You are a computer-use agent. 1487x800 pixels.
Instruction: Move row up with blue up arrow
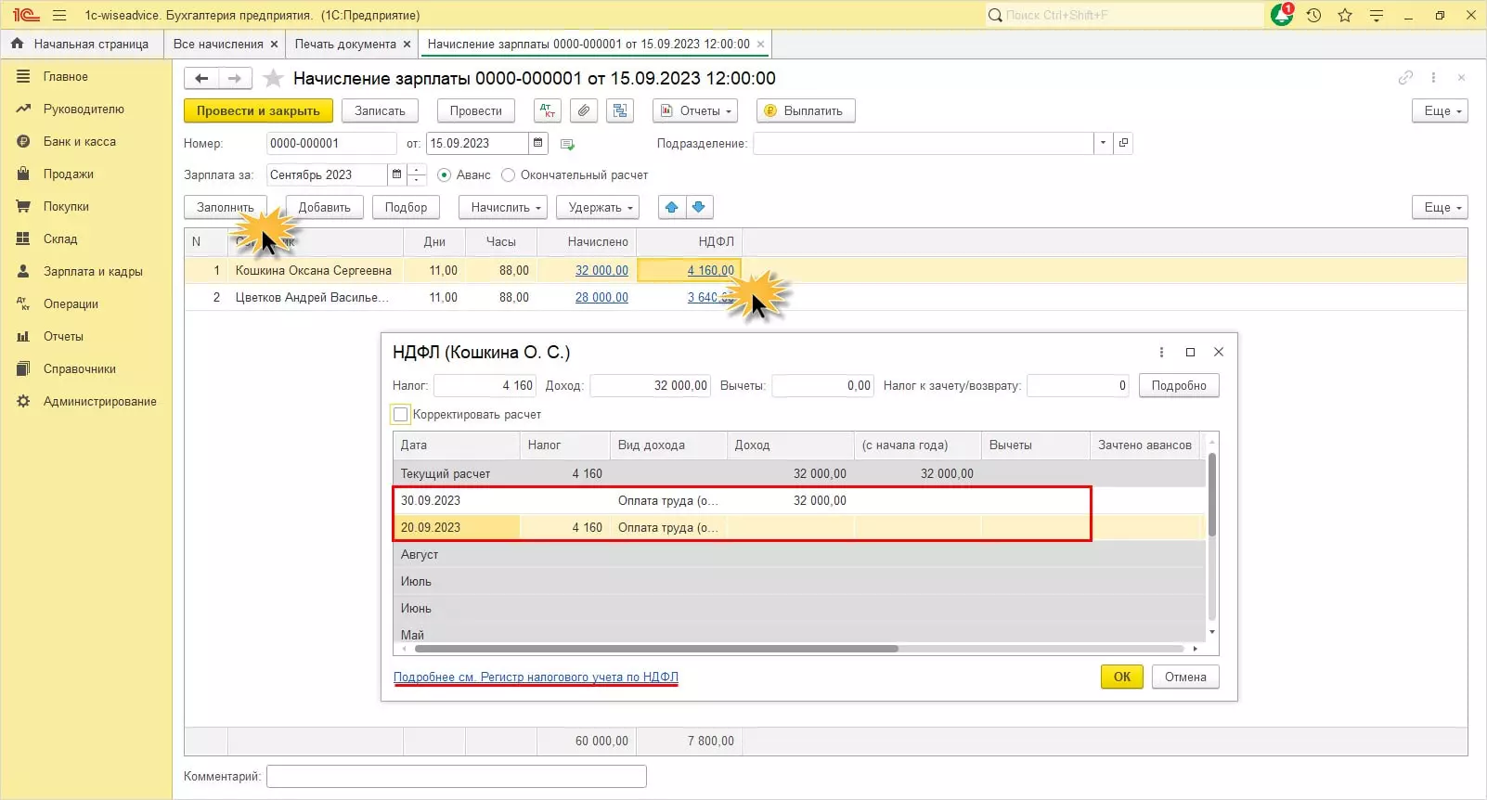pyautogui.click(x=671, y=207)
